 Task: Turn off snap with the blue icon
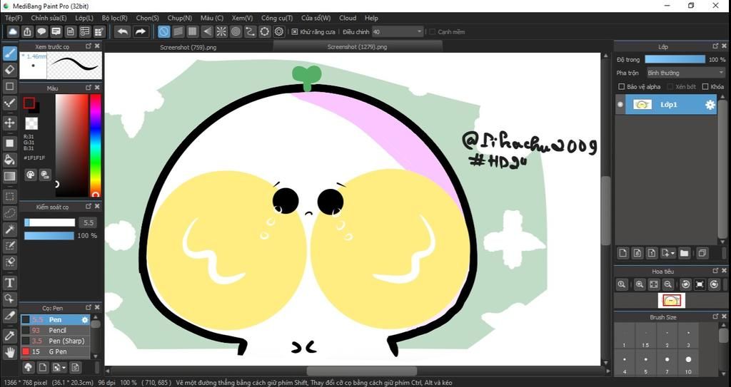coord(163,31)
